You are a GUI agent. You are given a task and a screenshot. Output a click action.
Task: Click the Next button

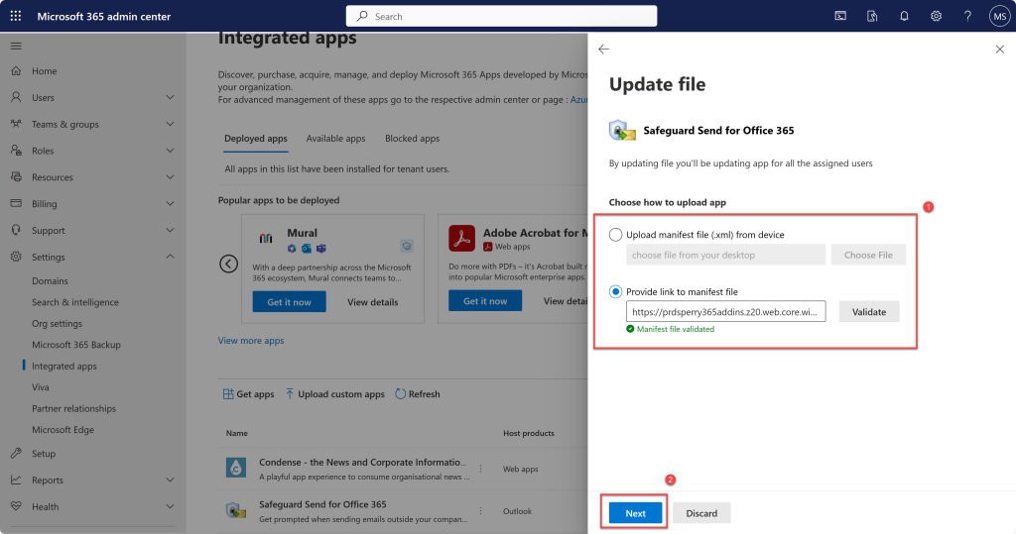tap(635, 512)
